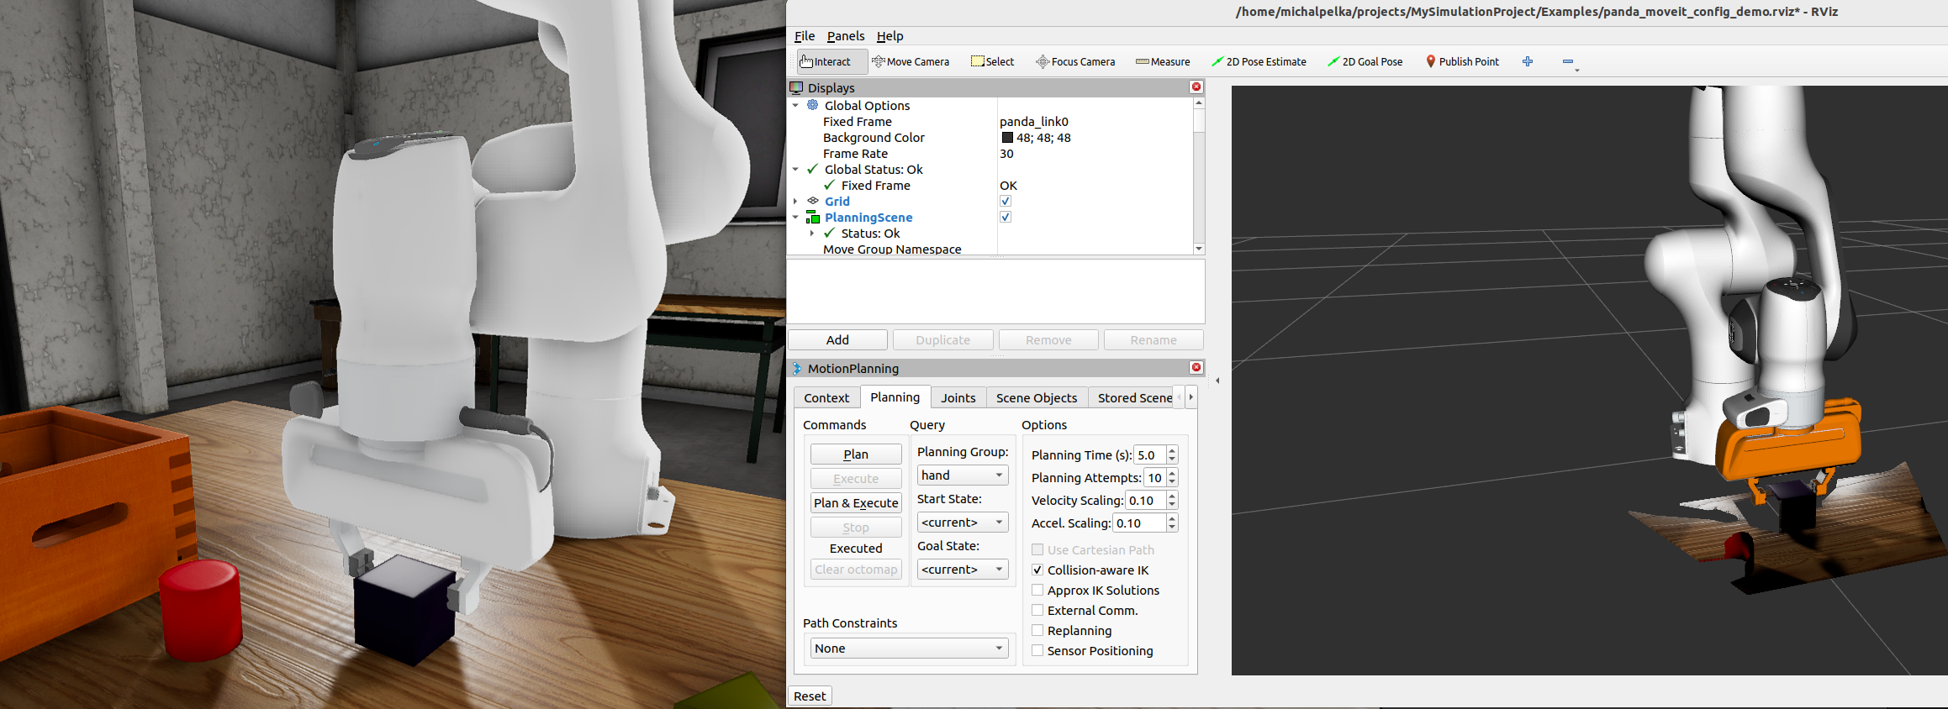Collapse the PlanningScene tree item
Image resolution: width=1948 pixels, height=709 pixels.
click(795, 218)
